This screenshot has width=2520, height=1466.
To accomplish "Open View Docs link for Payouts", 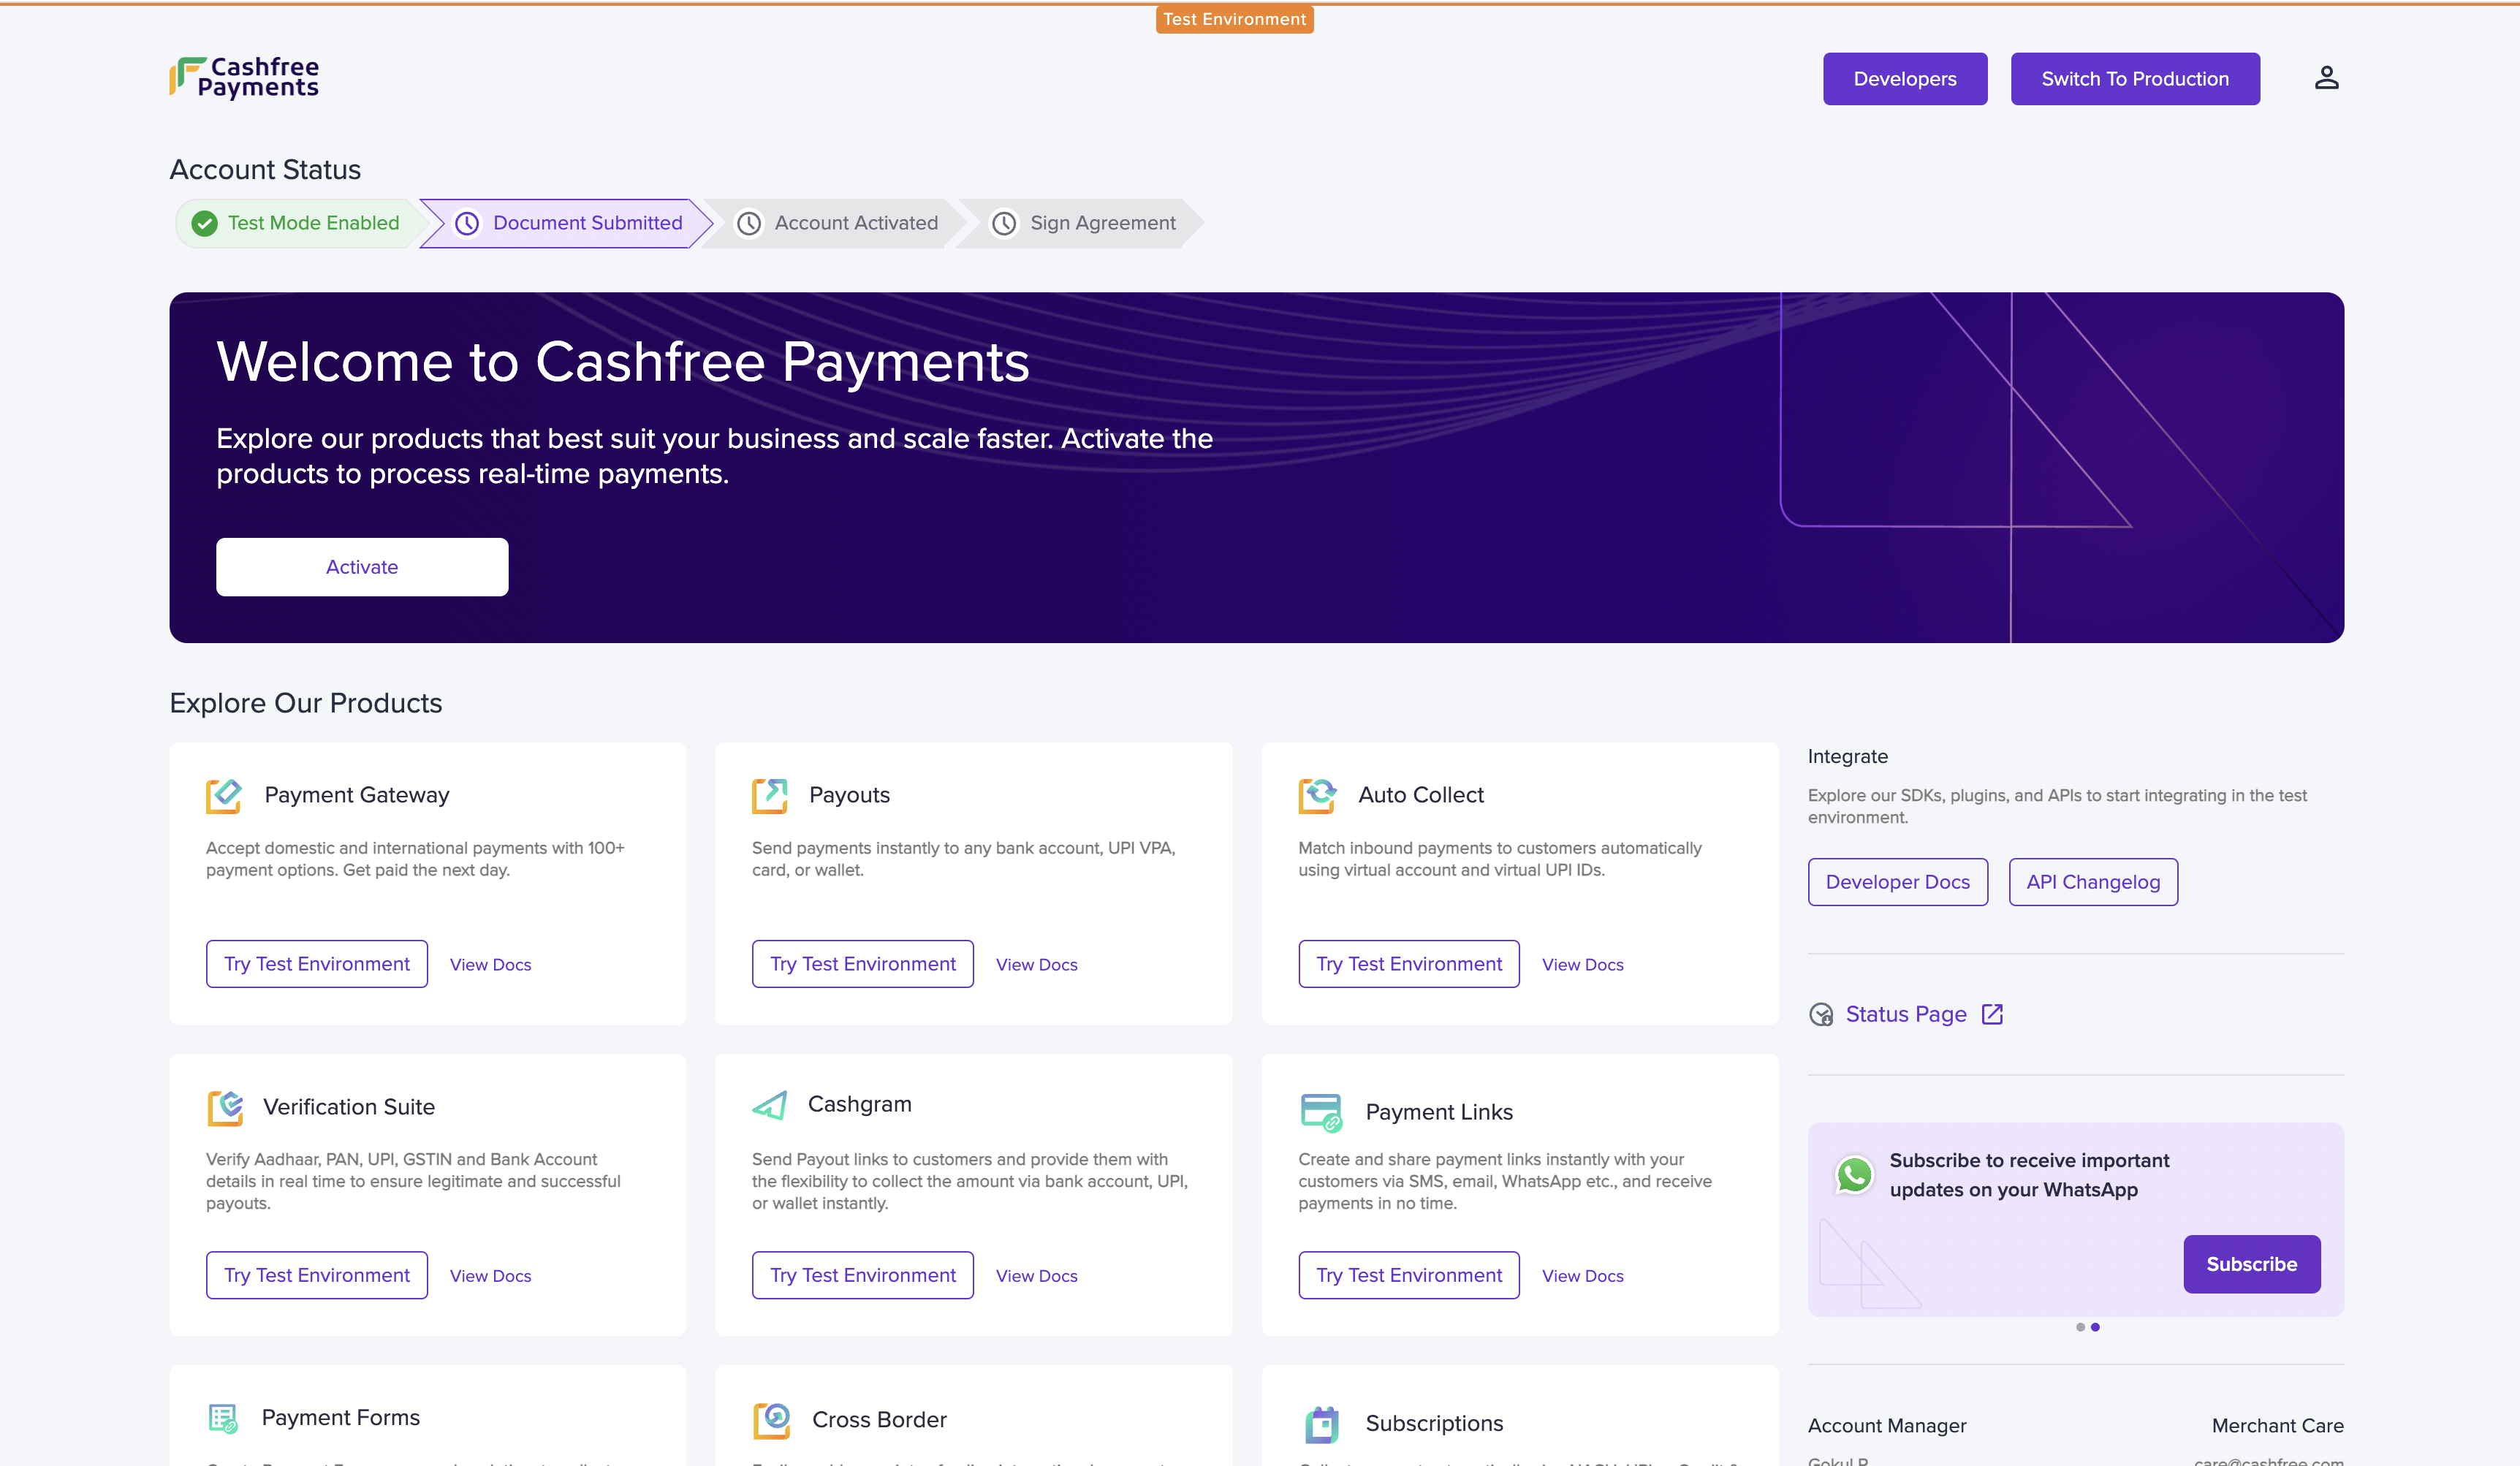I will 1036,965.
